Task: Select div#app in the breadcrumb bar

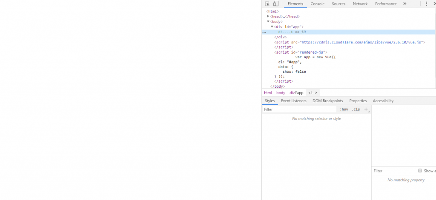Action: (x=296, y=93)
